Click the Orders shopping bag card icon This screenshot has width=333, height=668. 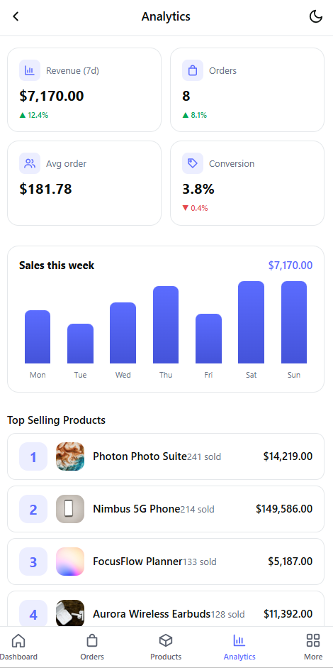pyautogui.click(x=193, y=70)
